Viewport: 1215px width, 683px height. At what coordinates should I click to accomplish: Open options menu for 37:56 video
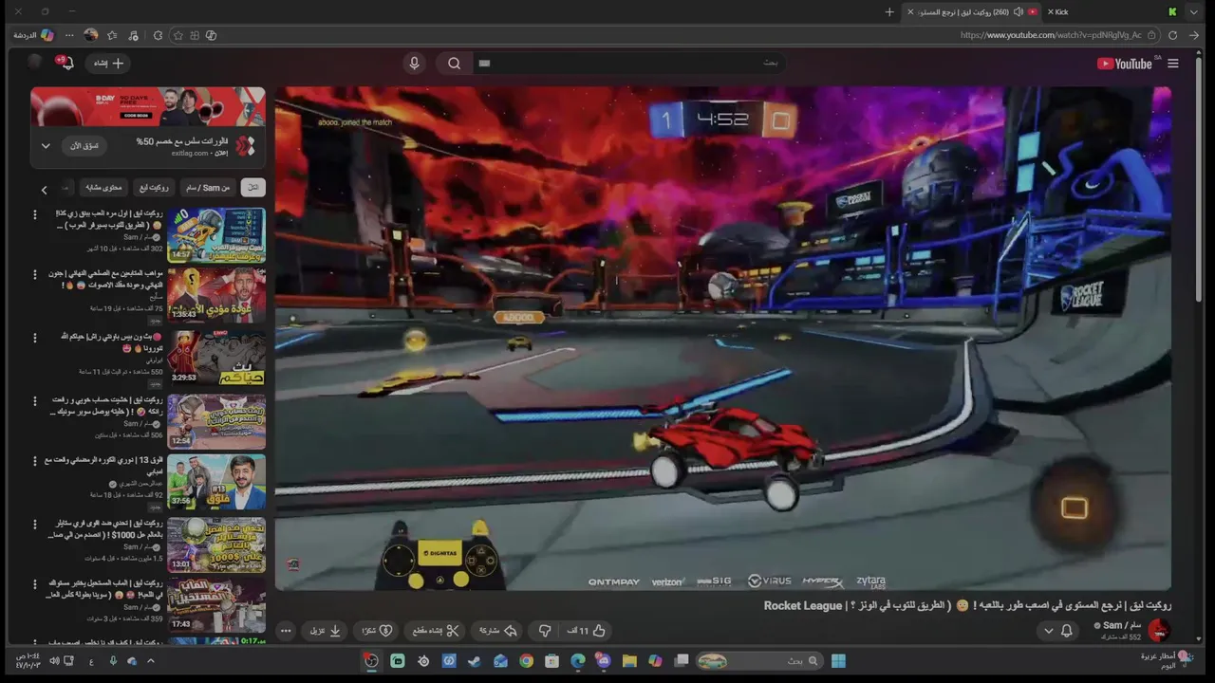(x=35, y=461)
